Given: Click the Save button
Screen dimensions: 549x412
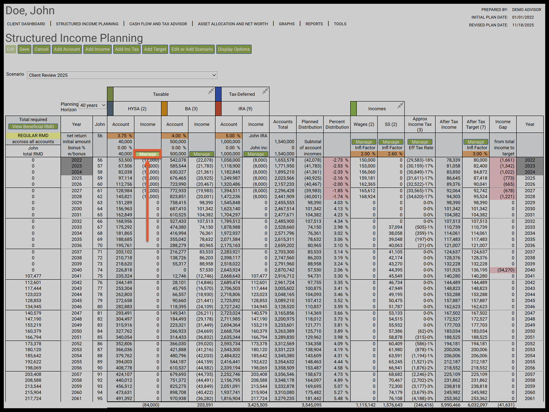Looking at the screenshot, I should 24,49.
